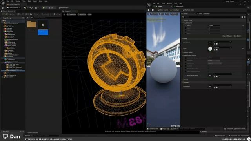Open Content Browser Settings
The height and width of the screenshot is (141, 251).
coord(57,14)
